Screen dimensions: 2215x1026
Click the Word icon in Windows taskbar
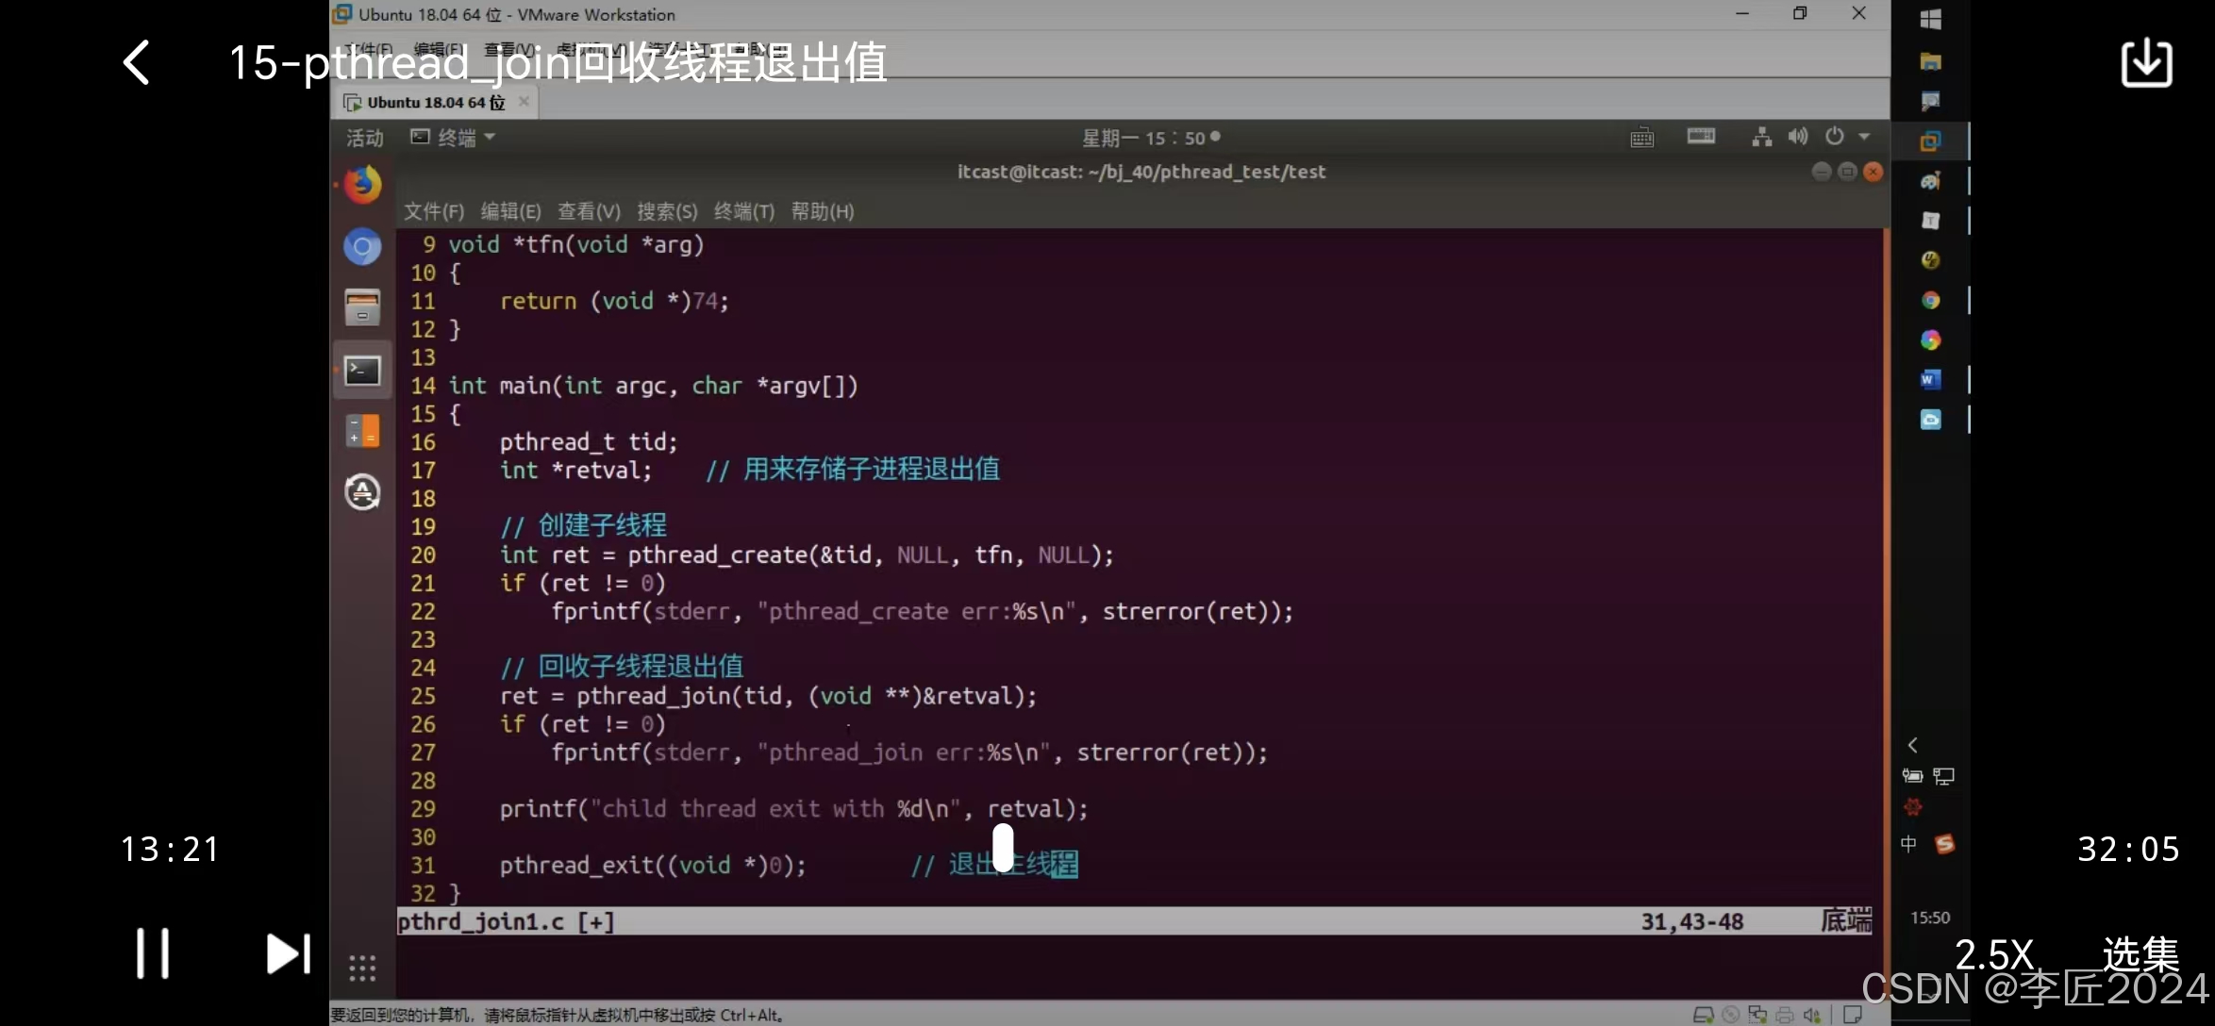click(1930, 379)
